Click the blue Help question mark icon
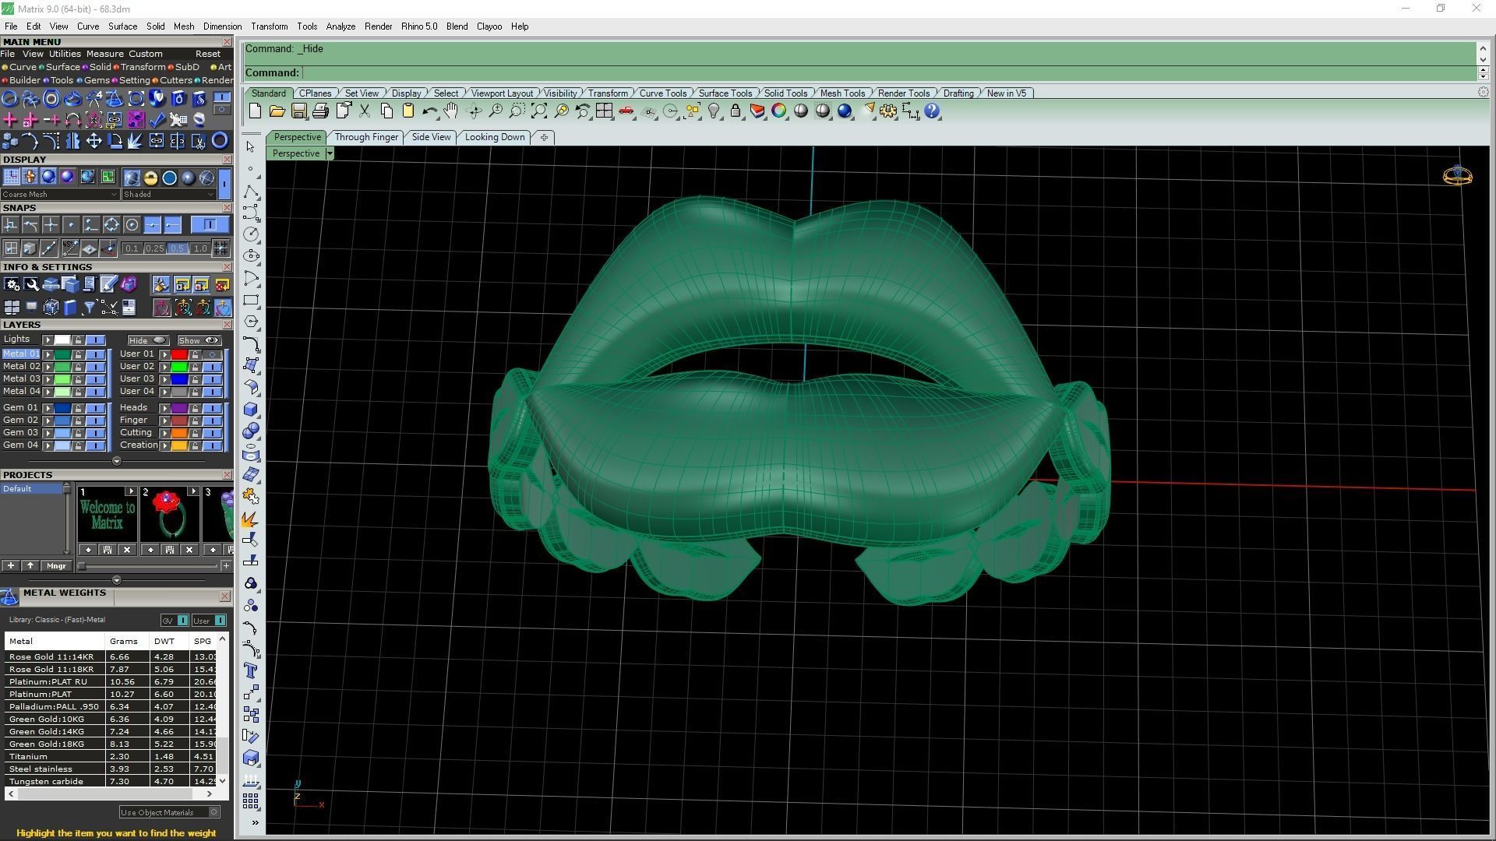 tap(932, 111)
